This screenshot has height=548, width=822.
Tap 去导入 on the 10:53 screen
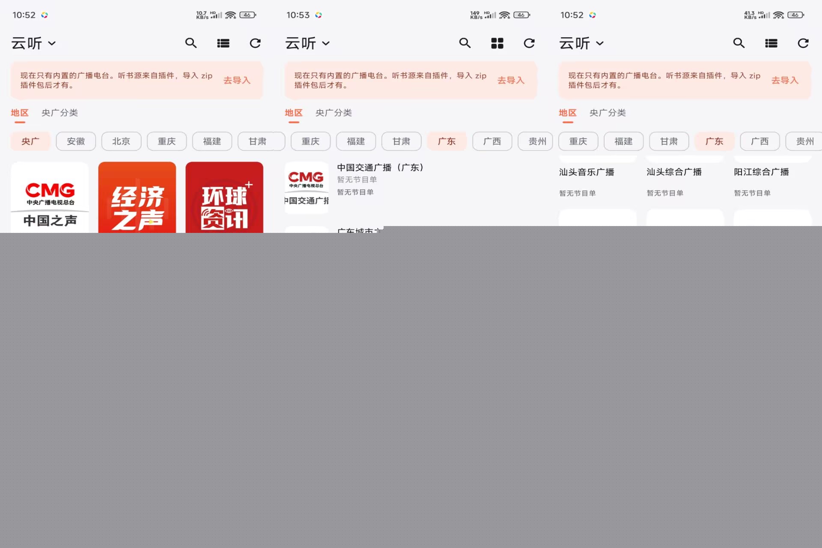click(511, 80)
